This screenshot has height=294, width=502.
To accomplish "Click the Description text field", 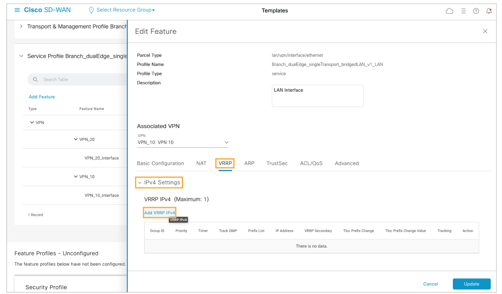I will [317, 96].
